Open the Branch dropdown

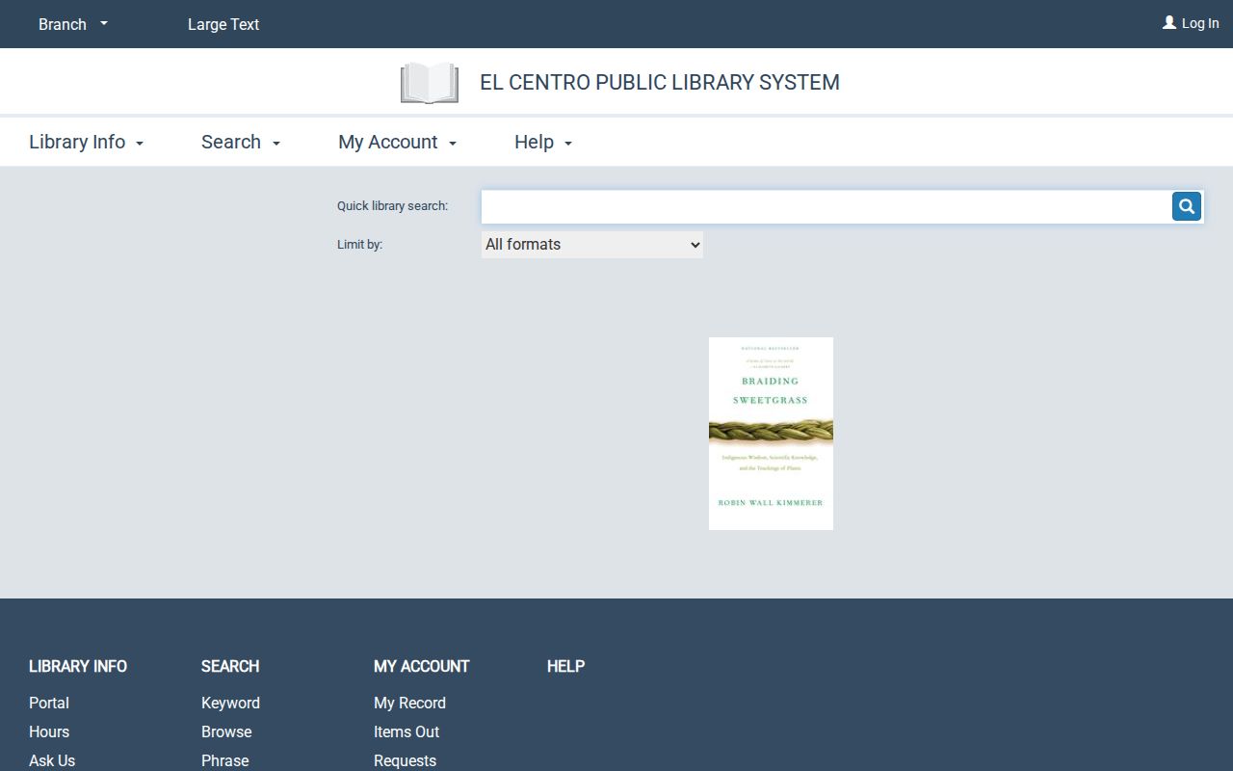click(x=73, y=24)
